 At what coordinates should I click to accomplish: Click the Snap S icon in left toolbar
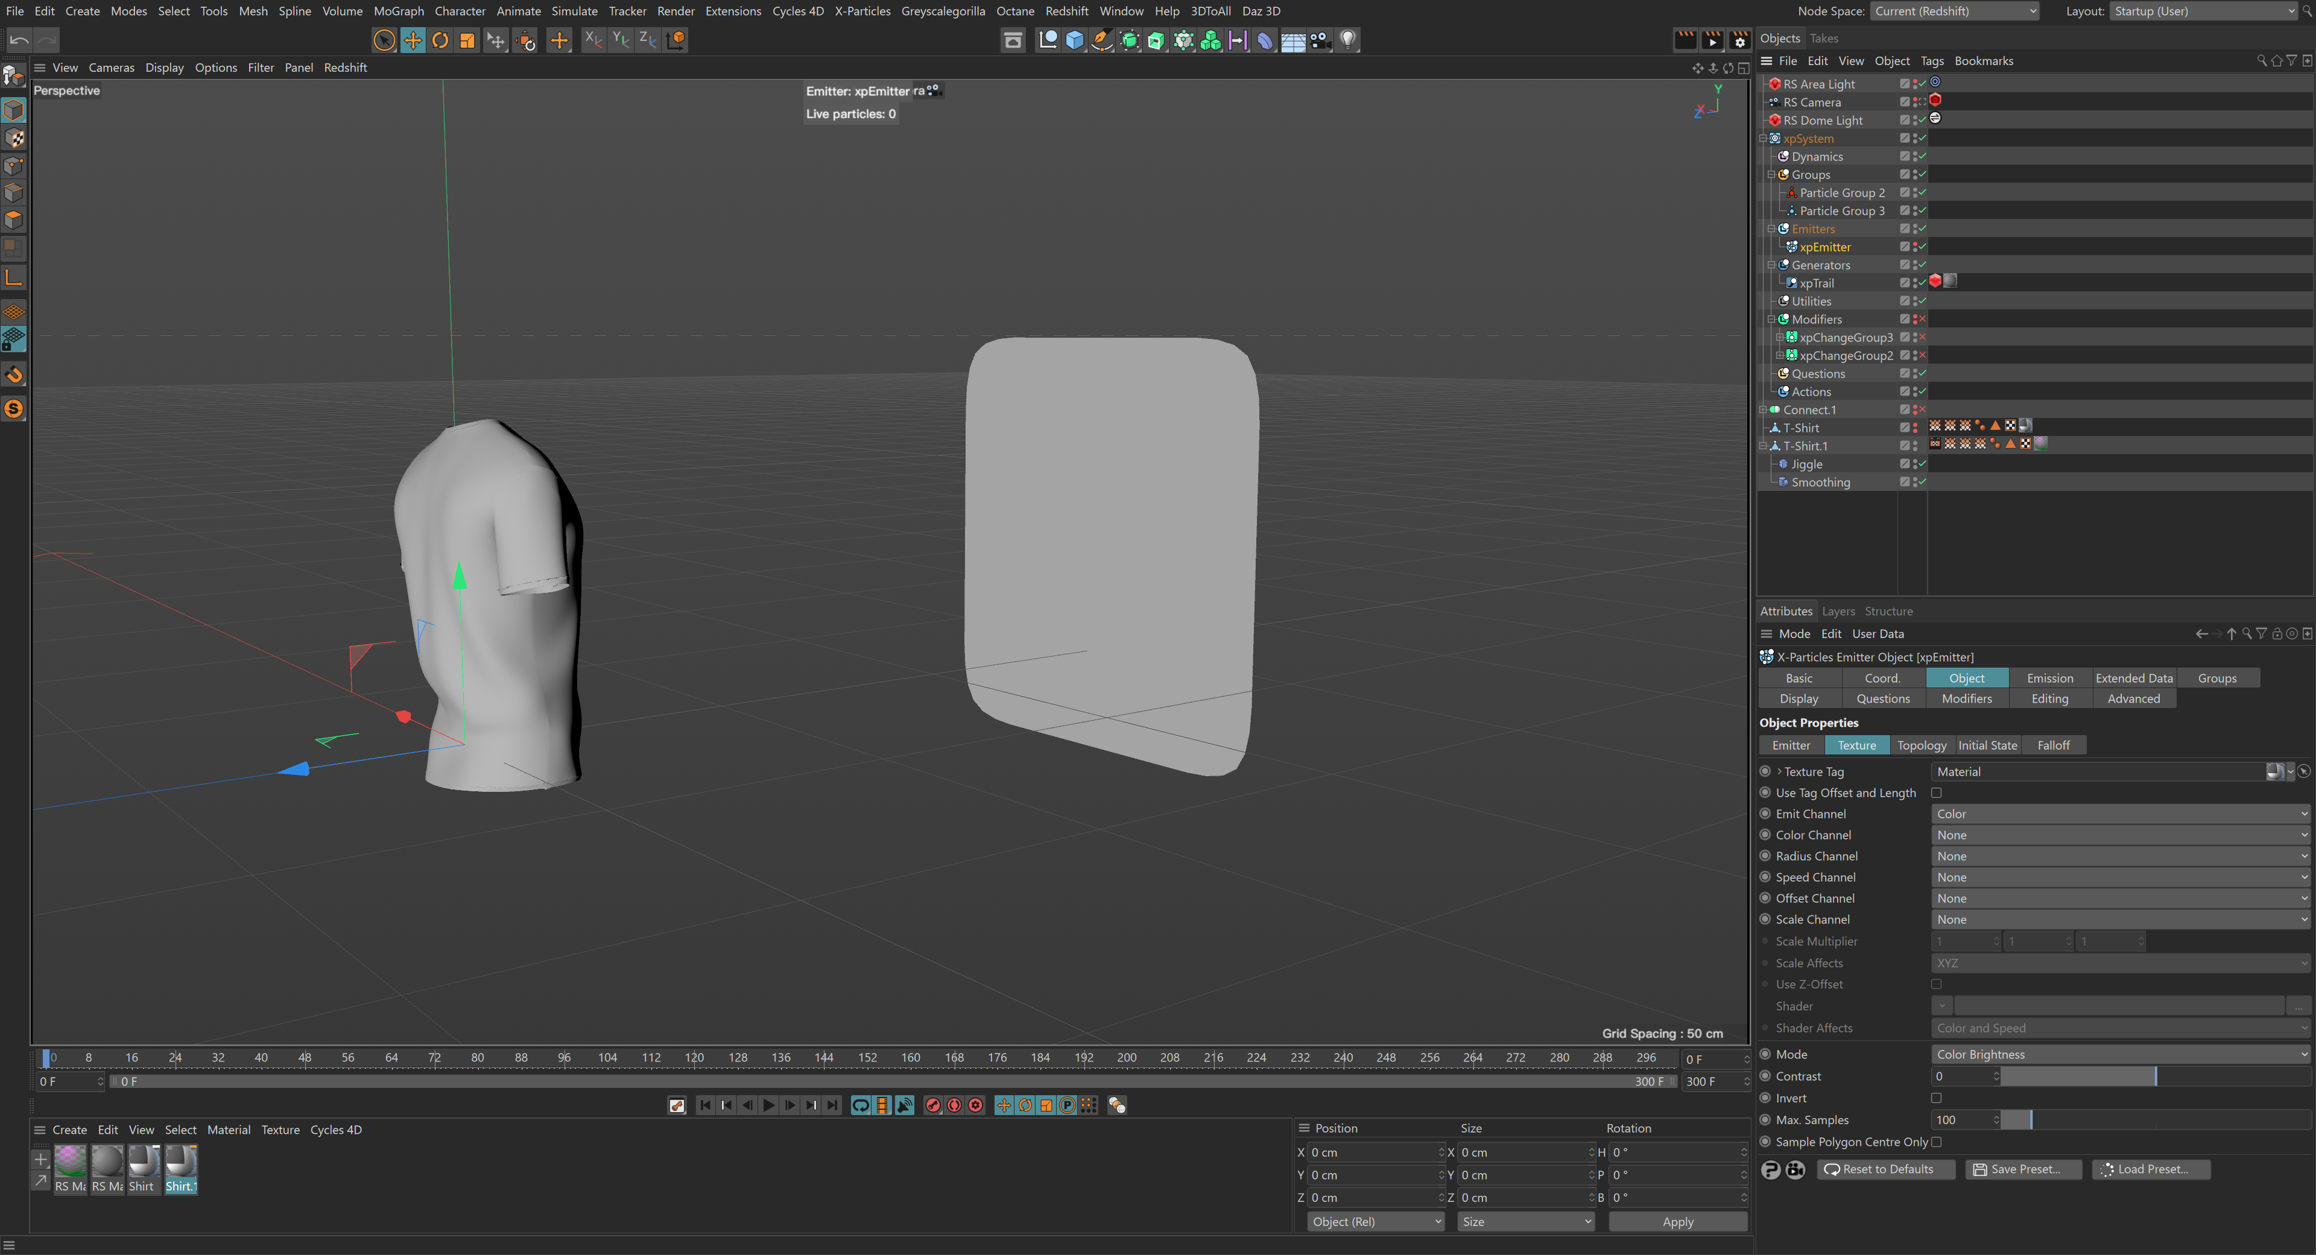[x=13, y=409]
